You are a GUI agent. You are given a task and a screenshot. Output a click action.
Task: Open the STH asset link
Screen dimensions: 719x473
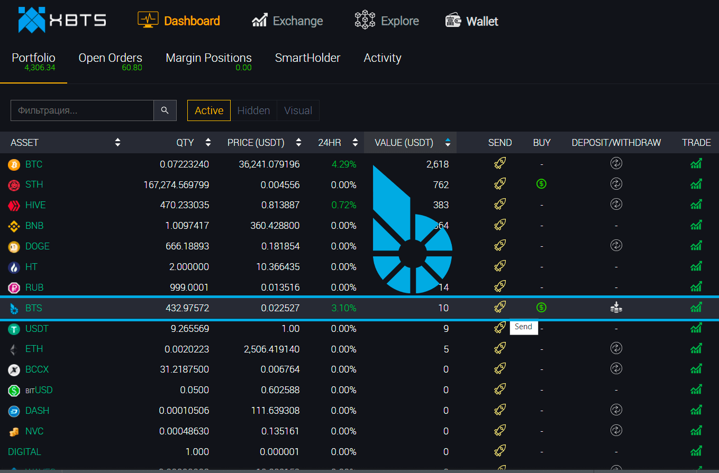(34, 184)
